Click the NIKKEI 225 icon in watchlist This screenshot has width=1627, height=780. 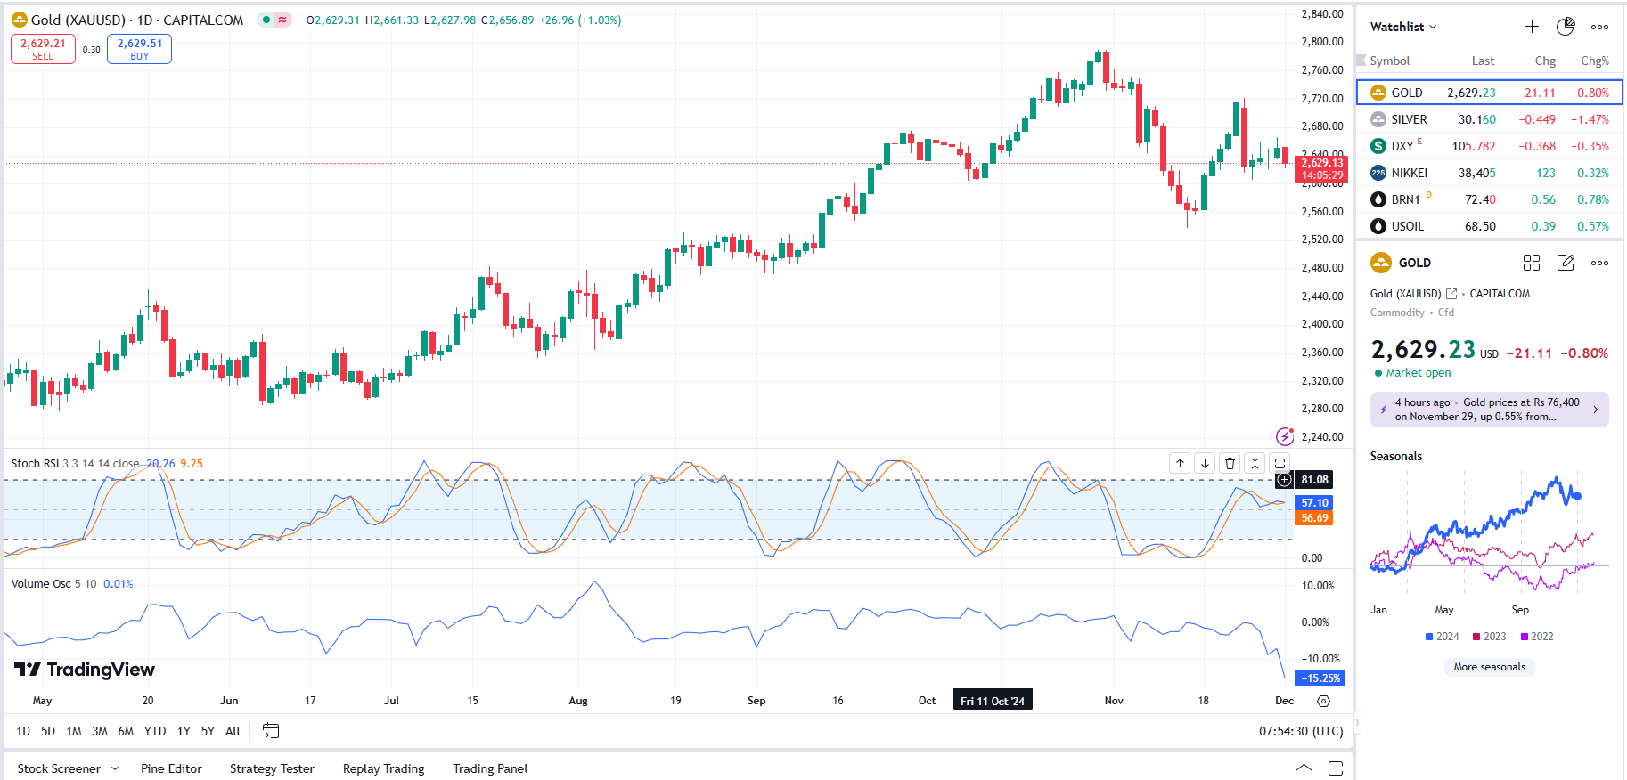1378,173
